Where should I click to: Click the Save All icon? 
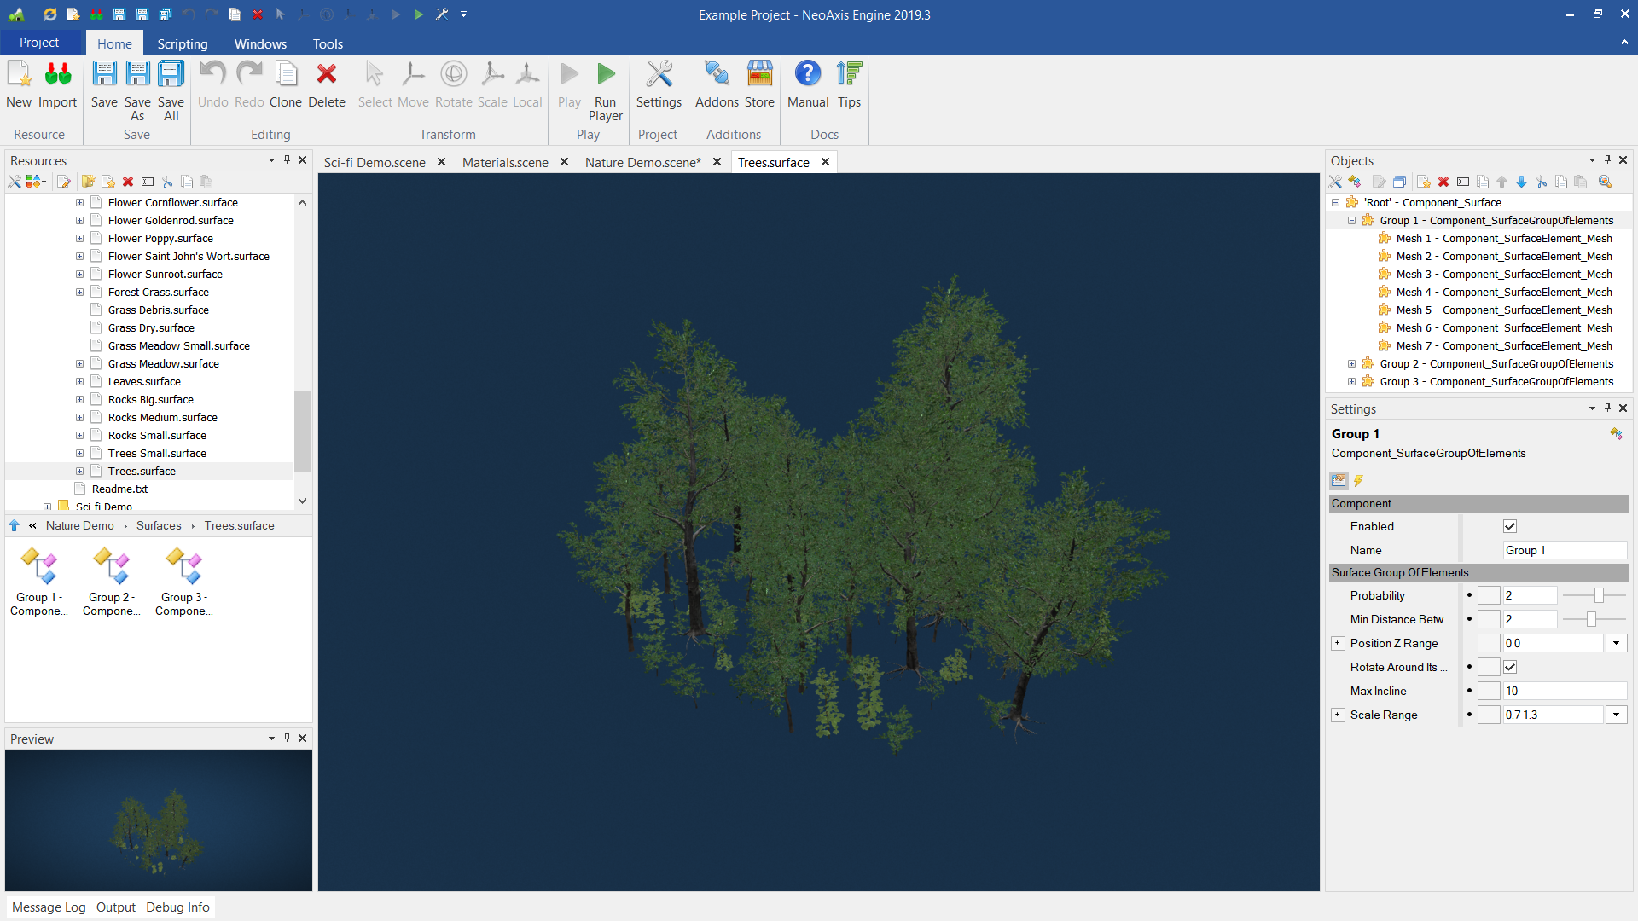point(171,75)
